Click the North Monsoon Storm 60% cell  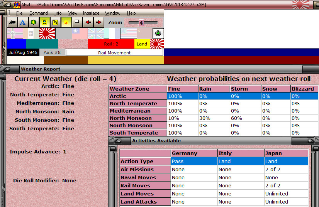click(x=245, y=118)
